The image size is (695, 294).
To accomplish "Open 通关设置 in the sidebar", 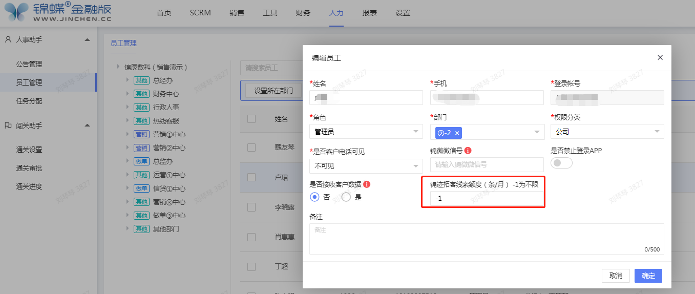I will (29, 150).
